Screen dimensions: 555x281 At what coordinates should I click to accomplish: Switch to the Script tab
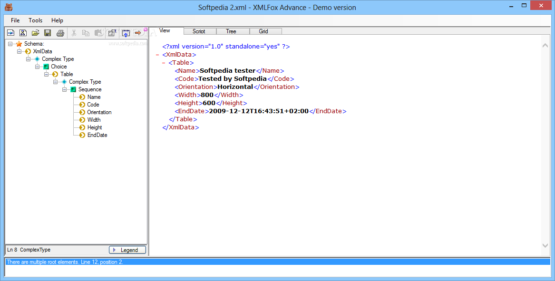(x=200, y=31)
